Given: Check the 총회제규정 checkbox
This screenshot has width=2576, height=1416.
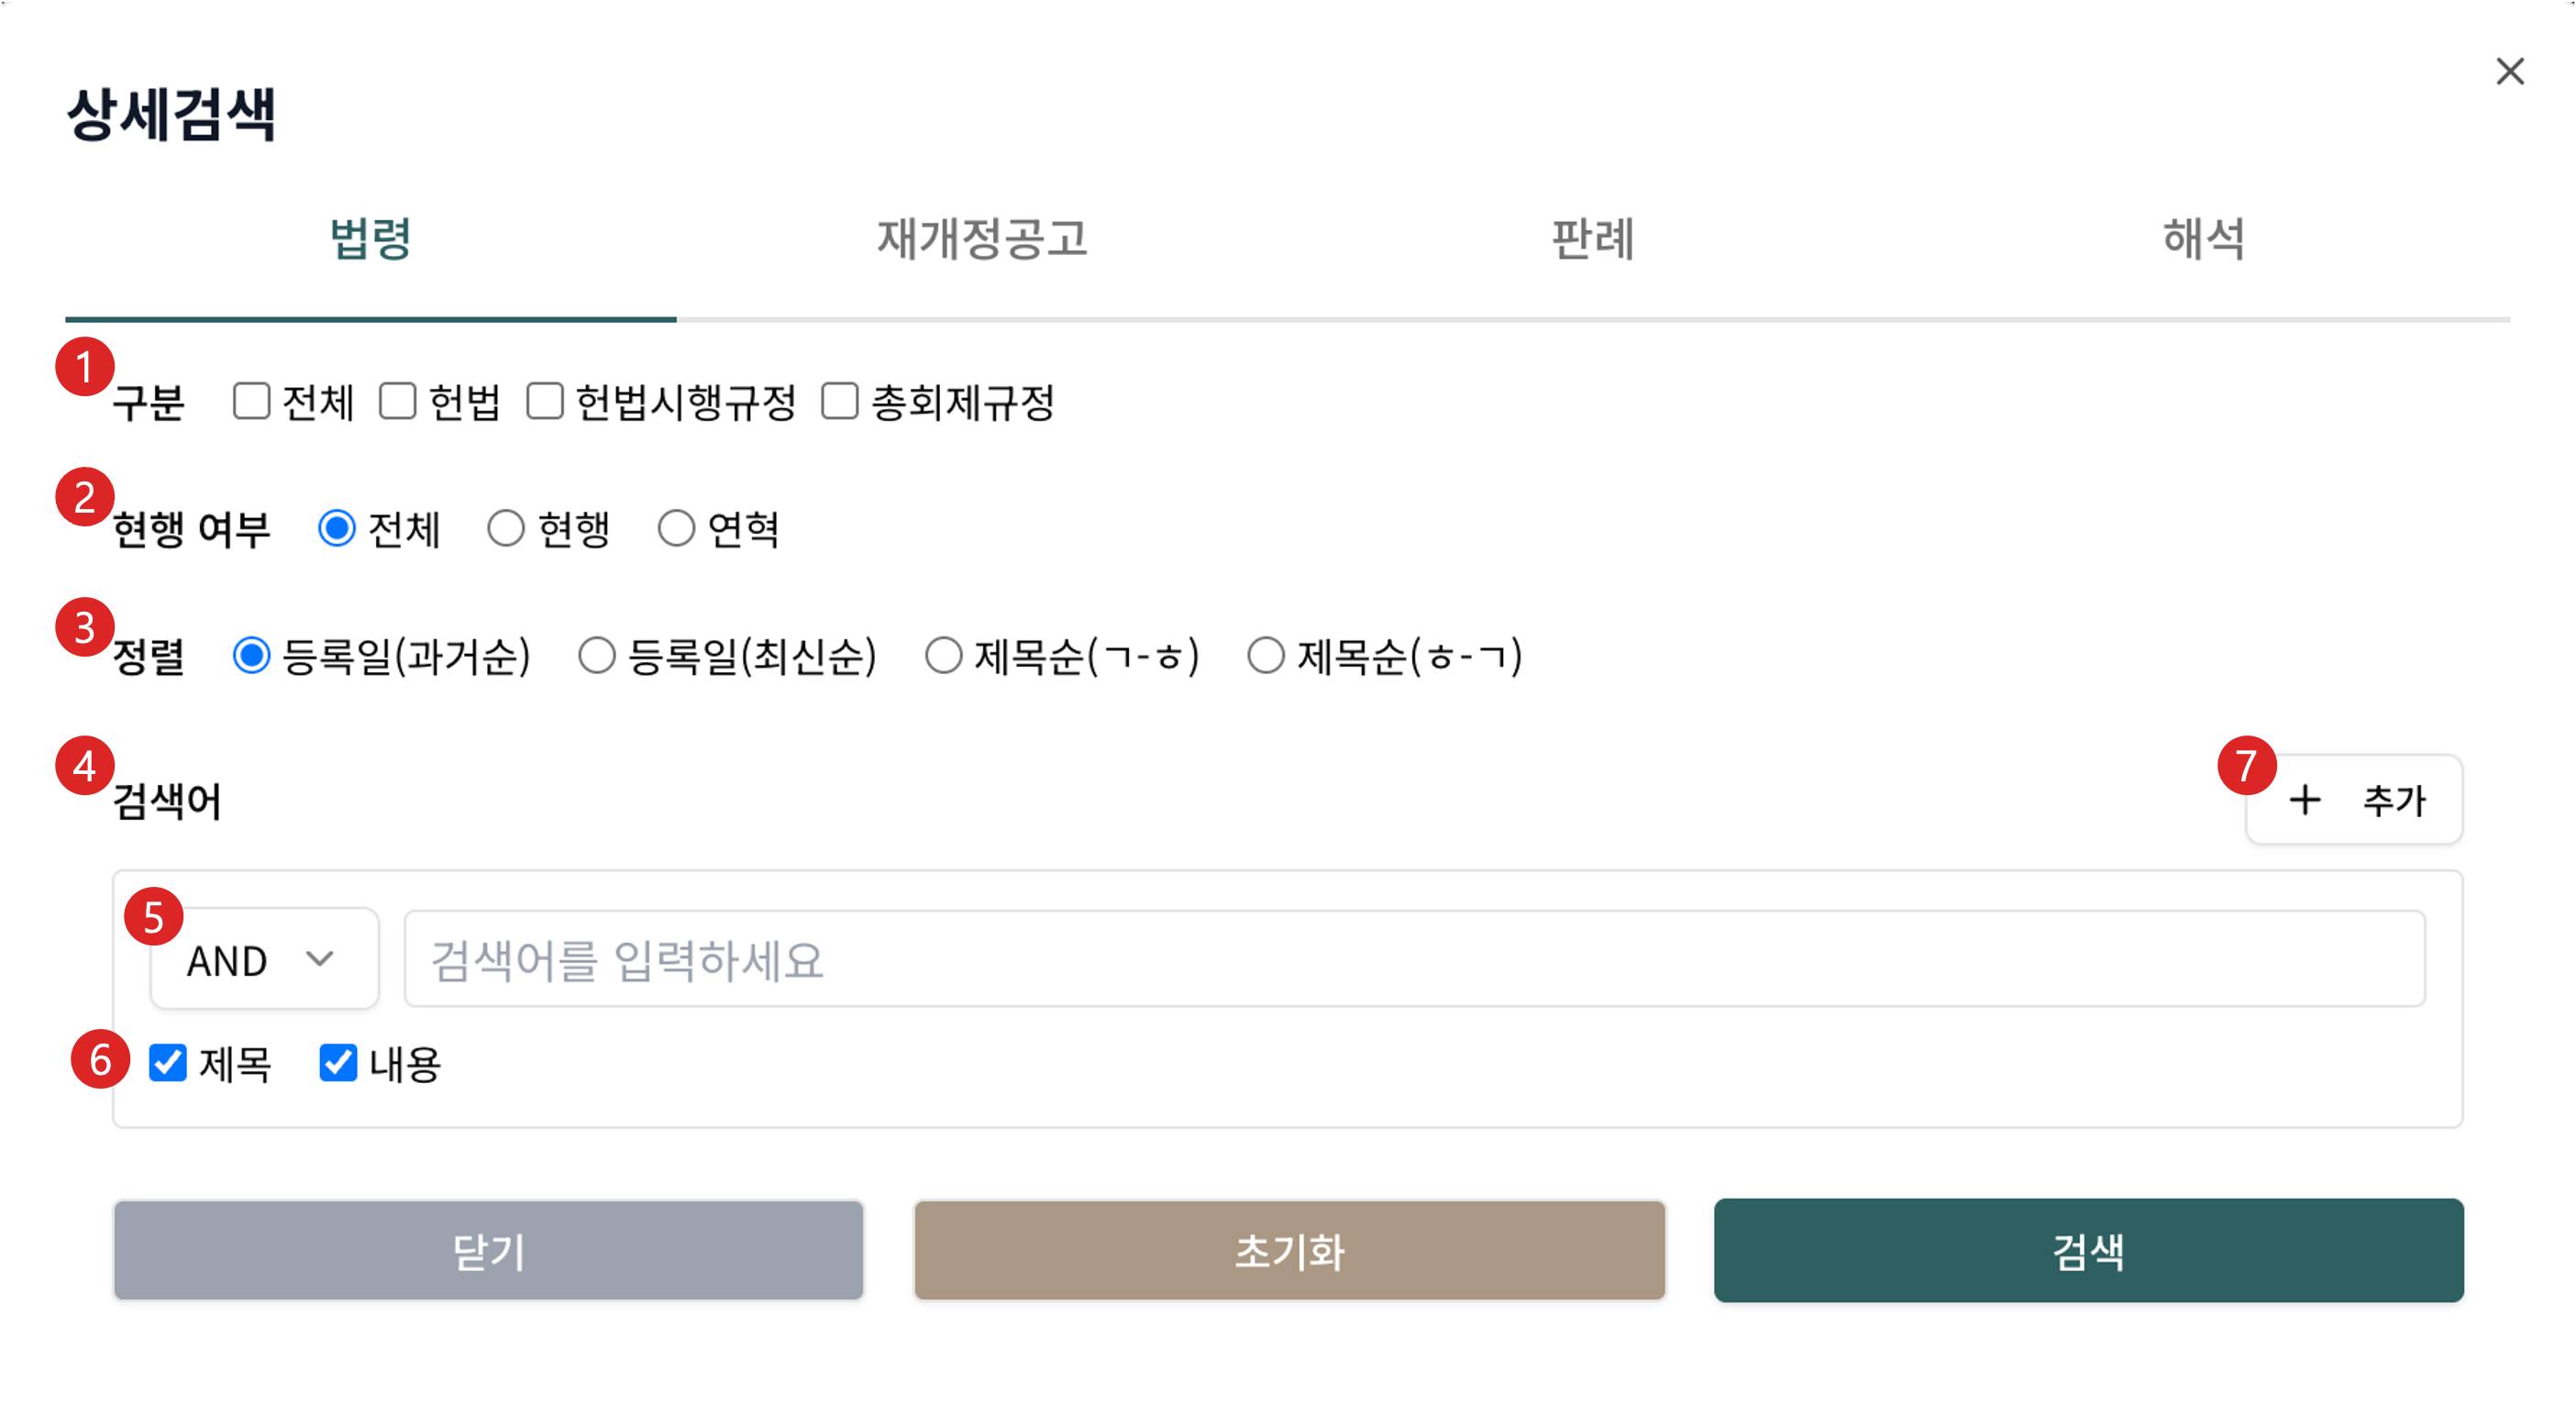Looking at the screenshot, I should tap(840, 402).
